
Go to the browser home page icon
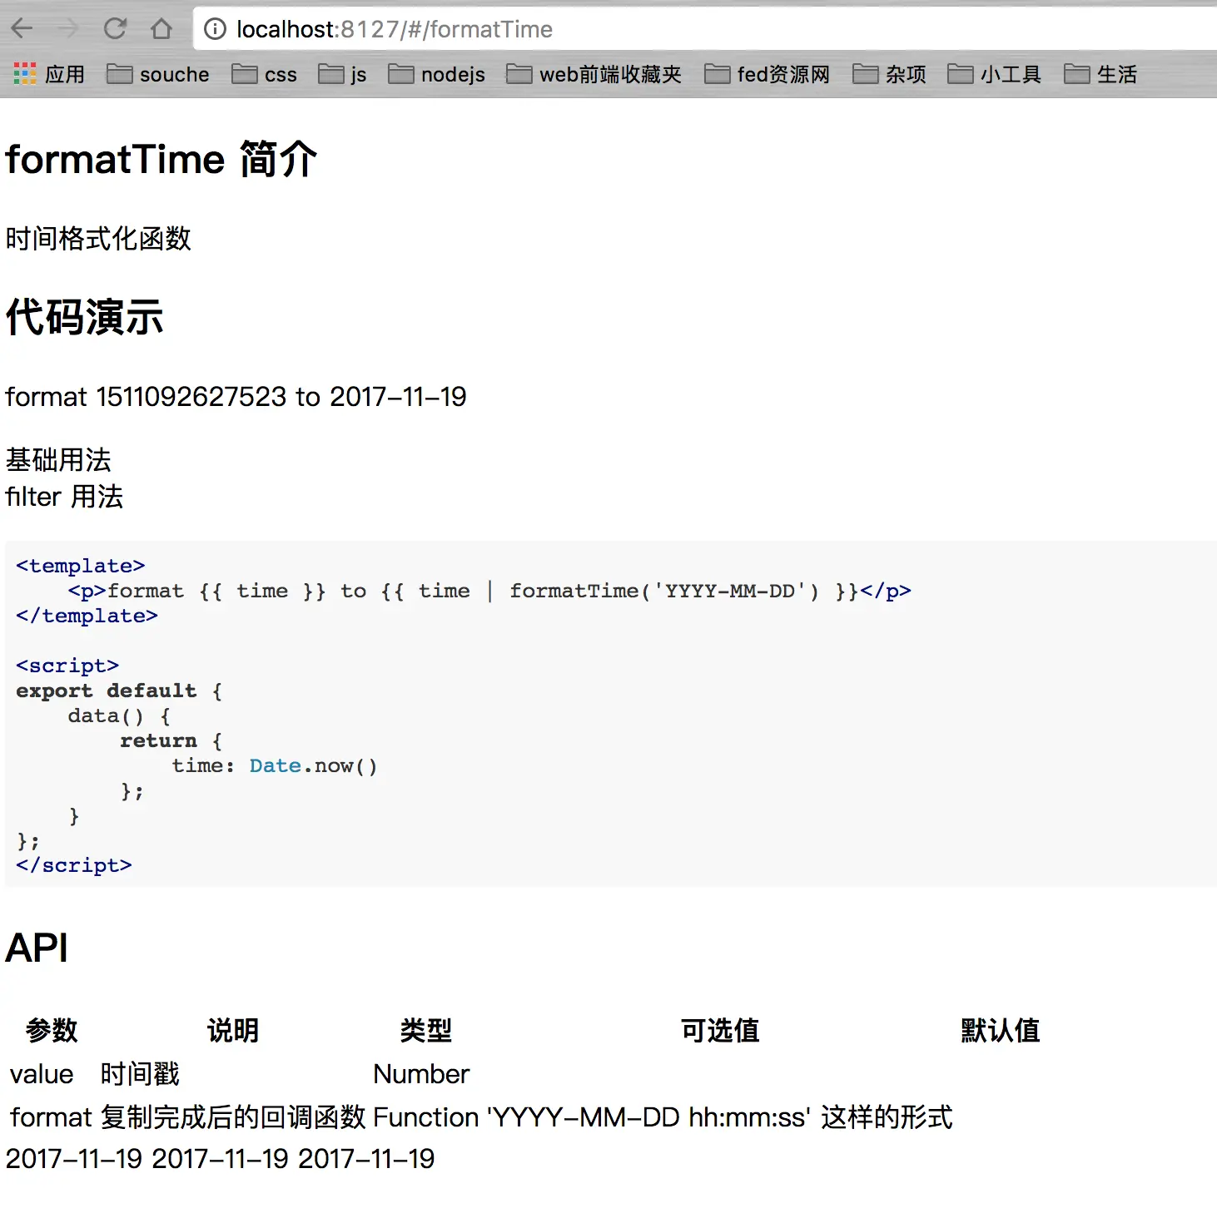coord(161,29)
